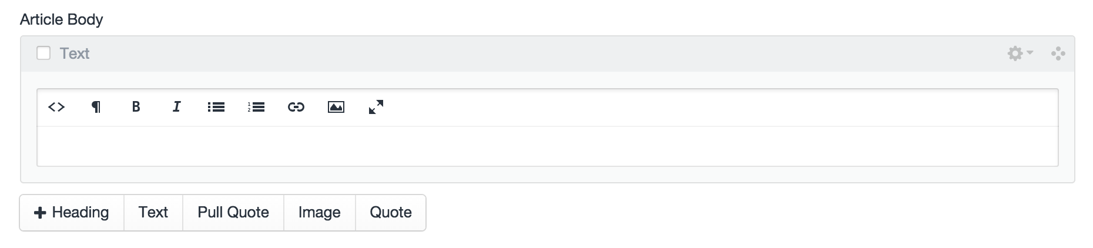The image size is (1093, 248).
Task: Click the Text block title label
Action: pyautogui.click(x=75, y=53)
